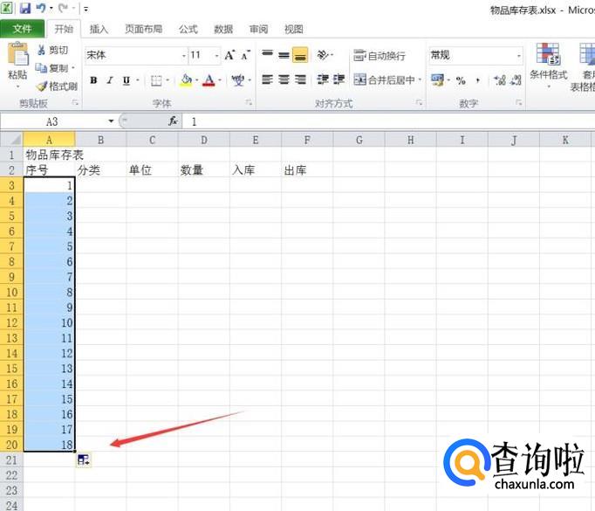
Task: Expand the fill color dropdown arrow
Action: [196, 80]
